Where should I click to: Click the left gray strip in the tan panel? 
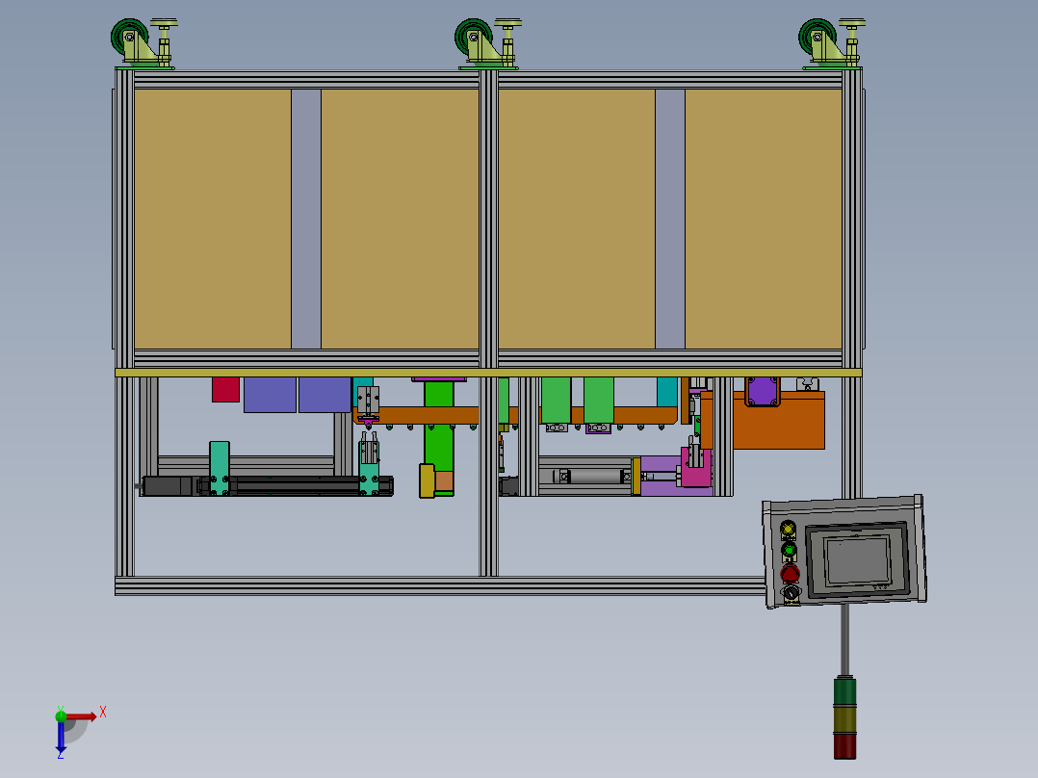(305, 219)
